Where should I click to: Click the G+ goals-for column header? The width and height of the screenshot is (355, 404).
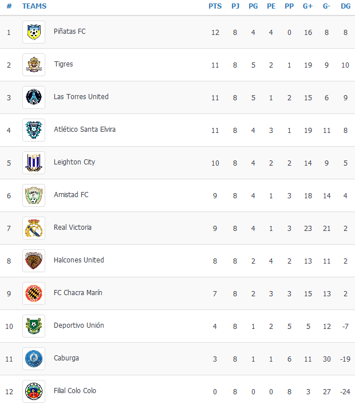click(x=307, y=6)
